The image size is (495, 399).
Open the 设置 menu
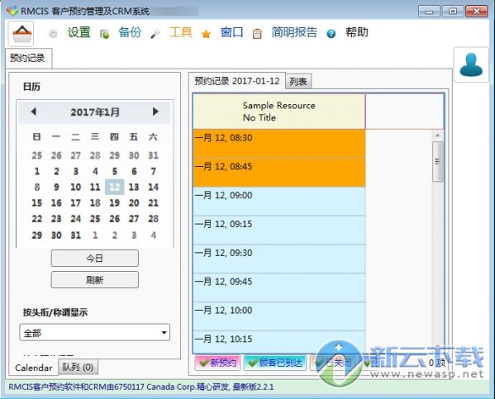(79, 32)
